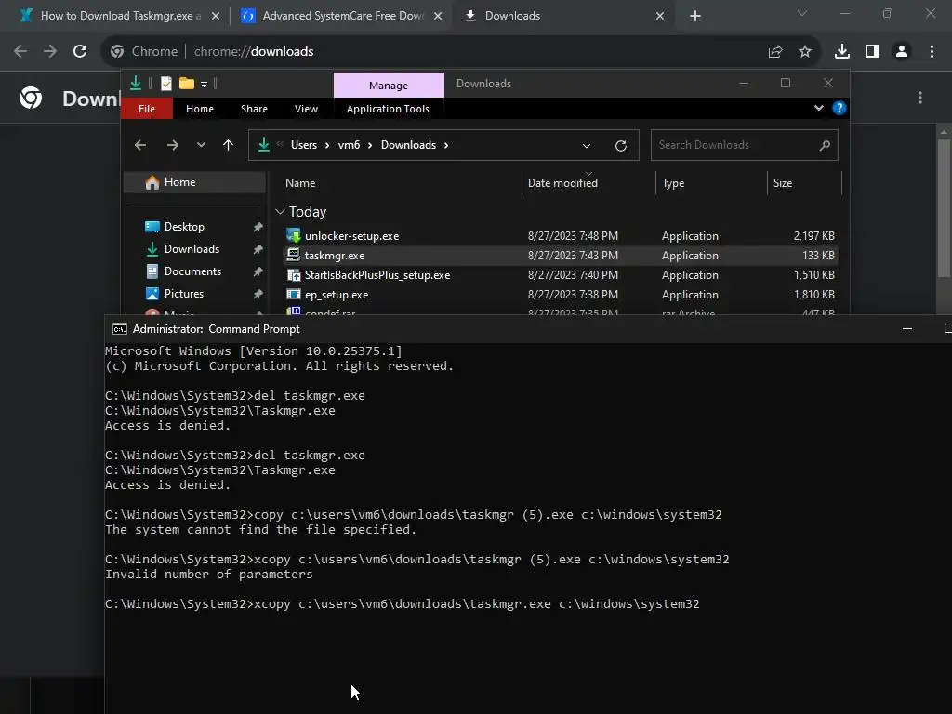Unpin Desktop using its pin icon
The image size is (952, 714).
click(258, 227)
